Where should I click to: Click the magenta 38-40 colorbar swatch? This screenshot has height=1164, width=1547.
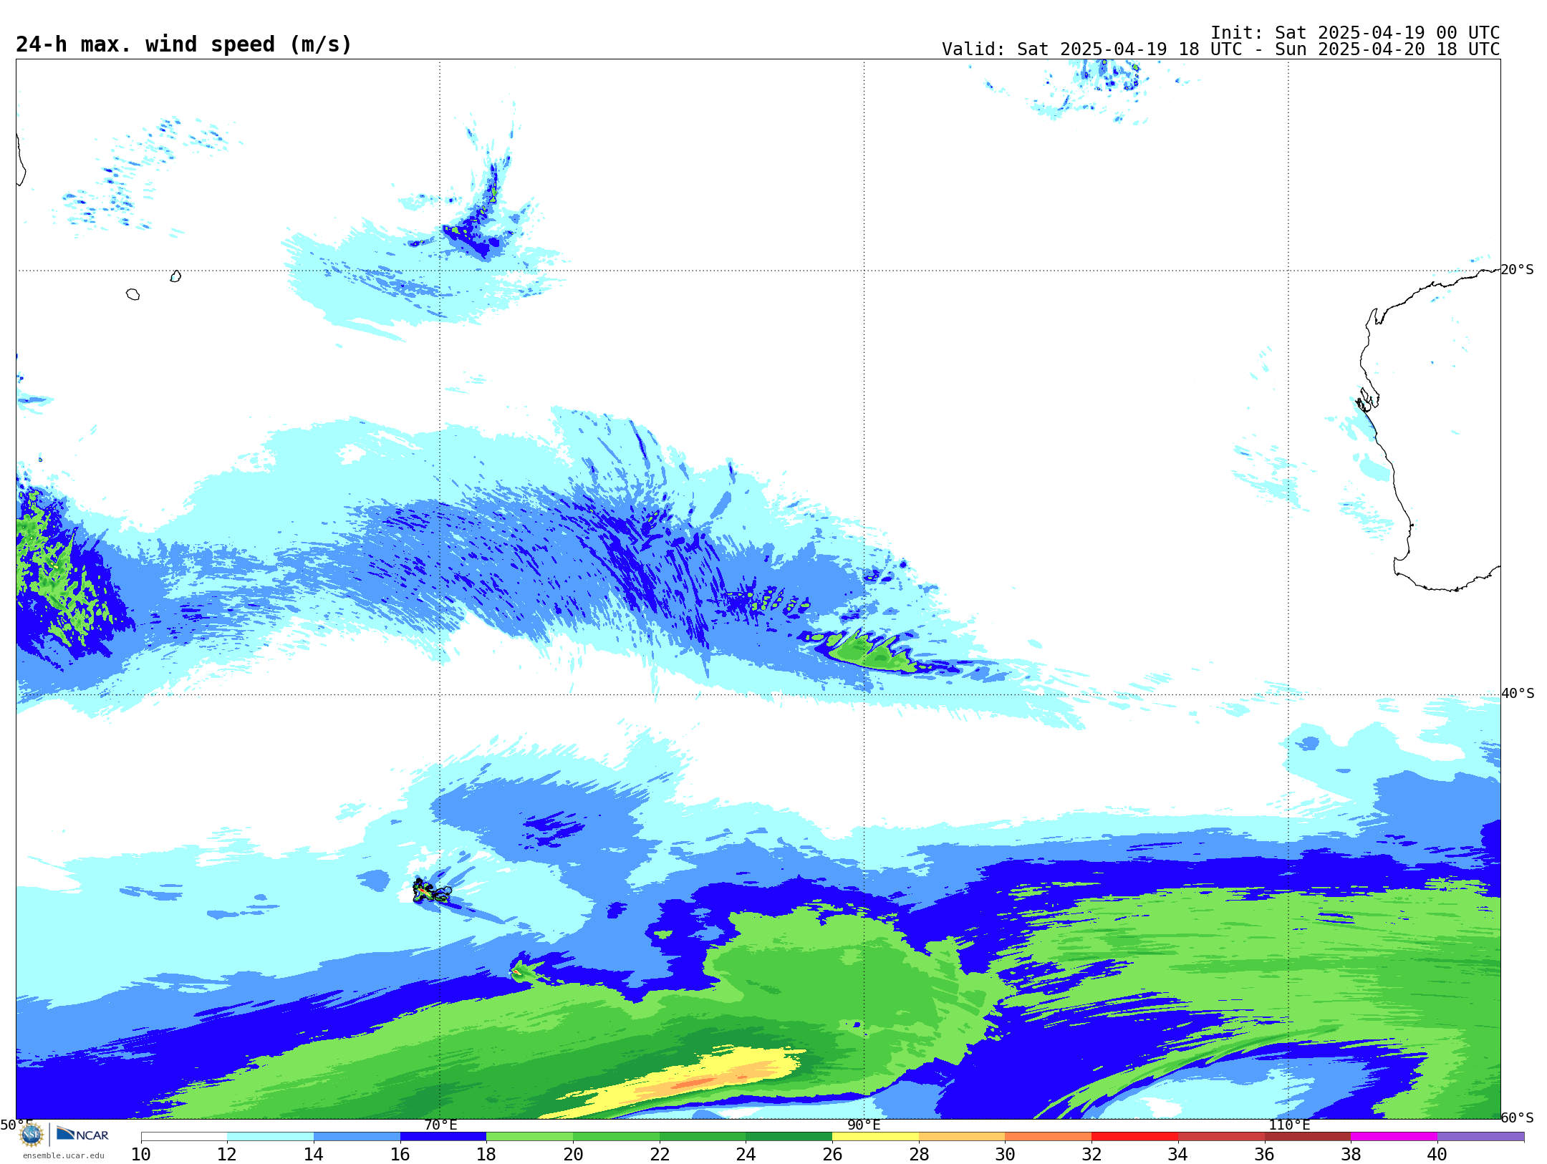pos(1394,1137)
